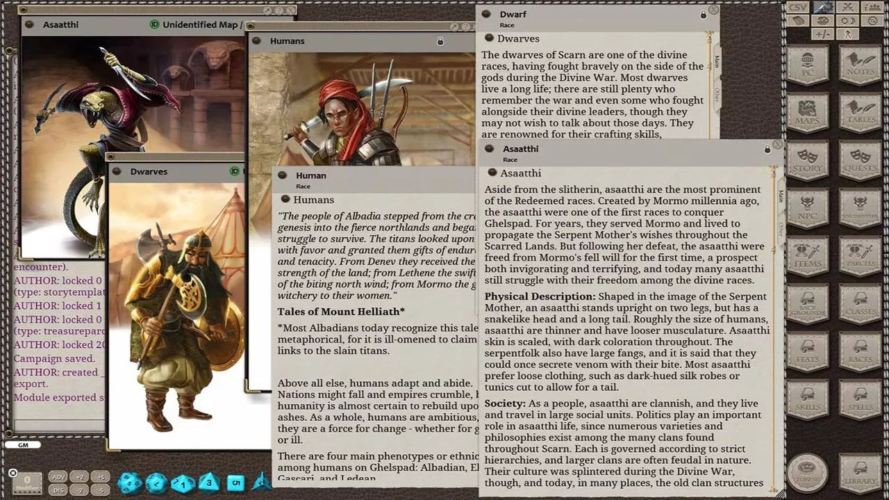Open the Spells sidebar button
The height and width of the screenshot is (500, 889).
860,400
